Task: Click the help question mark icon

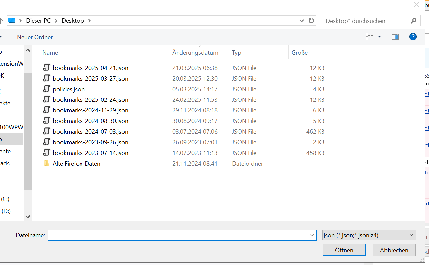Action: (413, 37)
